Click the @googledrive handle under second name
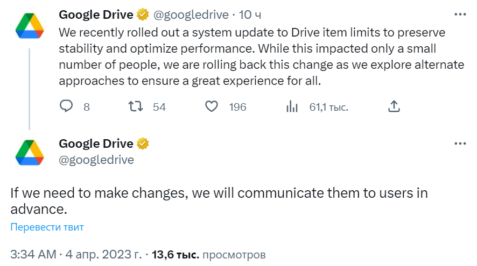 96,160
